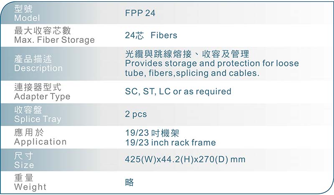Click the "Weight" row label

[30, 187]
